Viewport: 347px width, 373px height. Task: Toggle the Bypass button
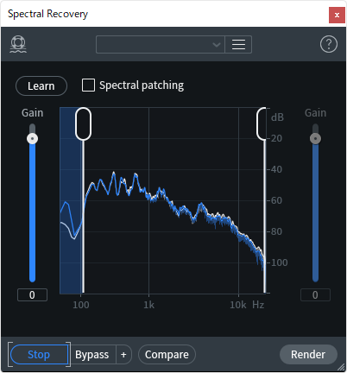point(92,355)
